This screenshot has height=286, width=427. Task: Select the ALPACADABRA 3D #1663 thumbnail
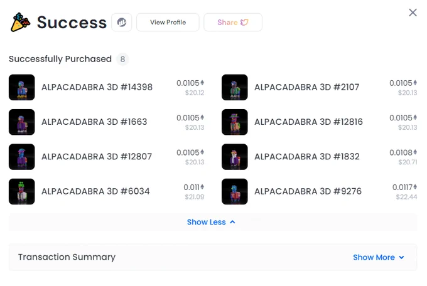[x=22, y=122]
